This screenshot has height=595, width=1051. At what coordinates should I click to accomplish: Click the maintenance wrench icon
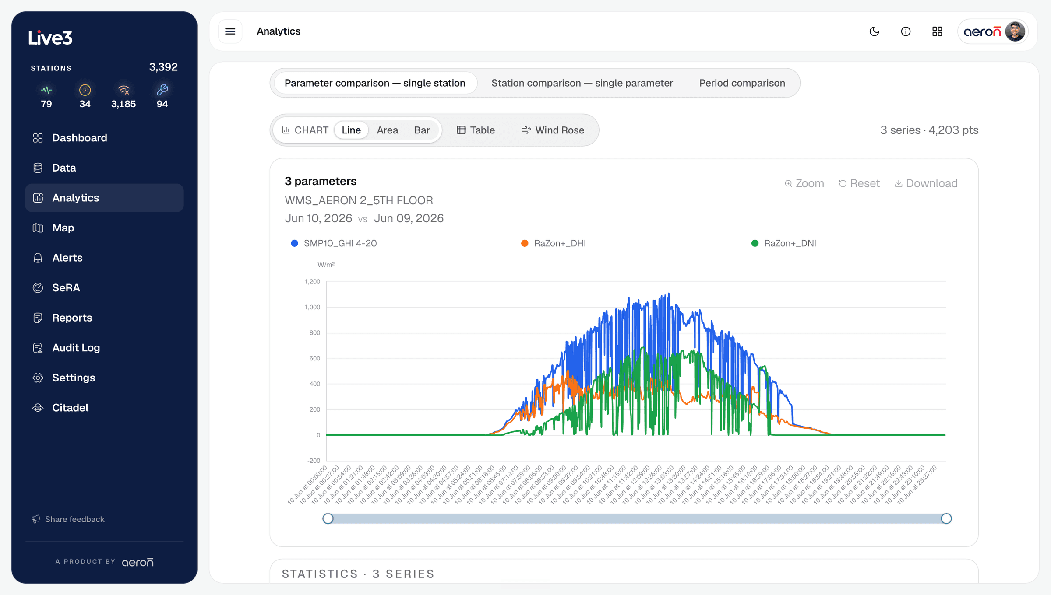click(x=162, y=90)
